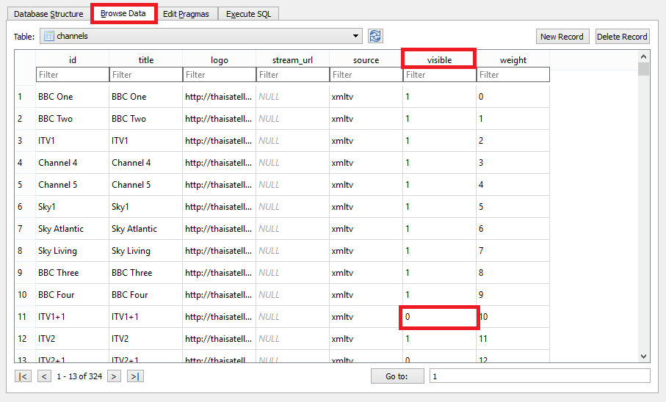Click the scroll down arrow of table
666x402 pixels.
pyautogui.click(x=644, y=357)
